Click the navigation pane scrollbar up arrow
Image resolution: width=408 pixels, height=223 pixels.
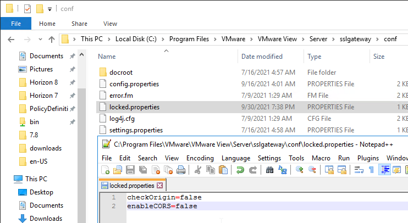tap(81, 55)
